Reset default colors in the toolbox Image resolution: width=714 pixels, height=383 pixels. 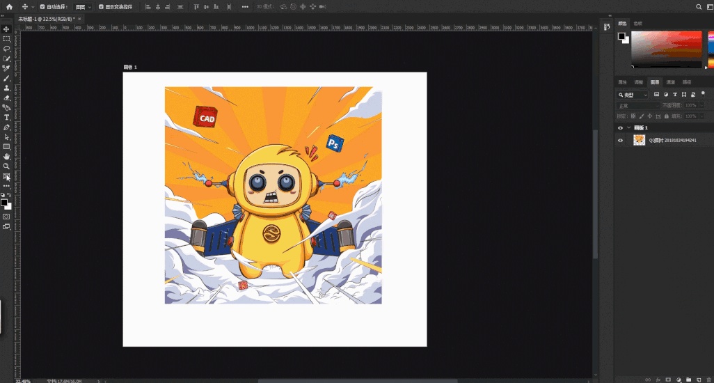(x=3, y=194)
